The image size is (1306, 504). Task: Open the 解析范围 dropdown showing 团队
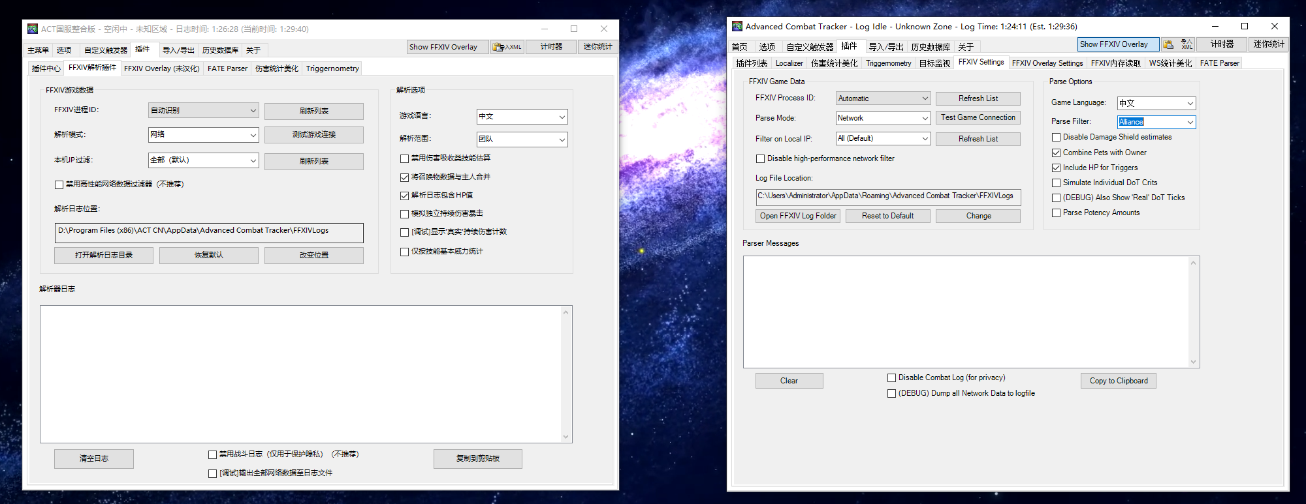pyautogui.click(x=522, y=139)
